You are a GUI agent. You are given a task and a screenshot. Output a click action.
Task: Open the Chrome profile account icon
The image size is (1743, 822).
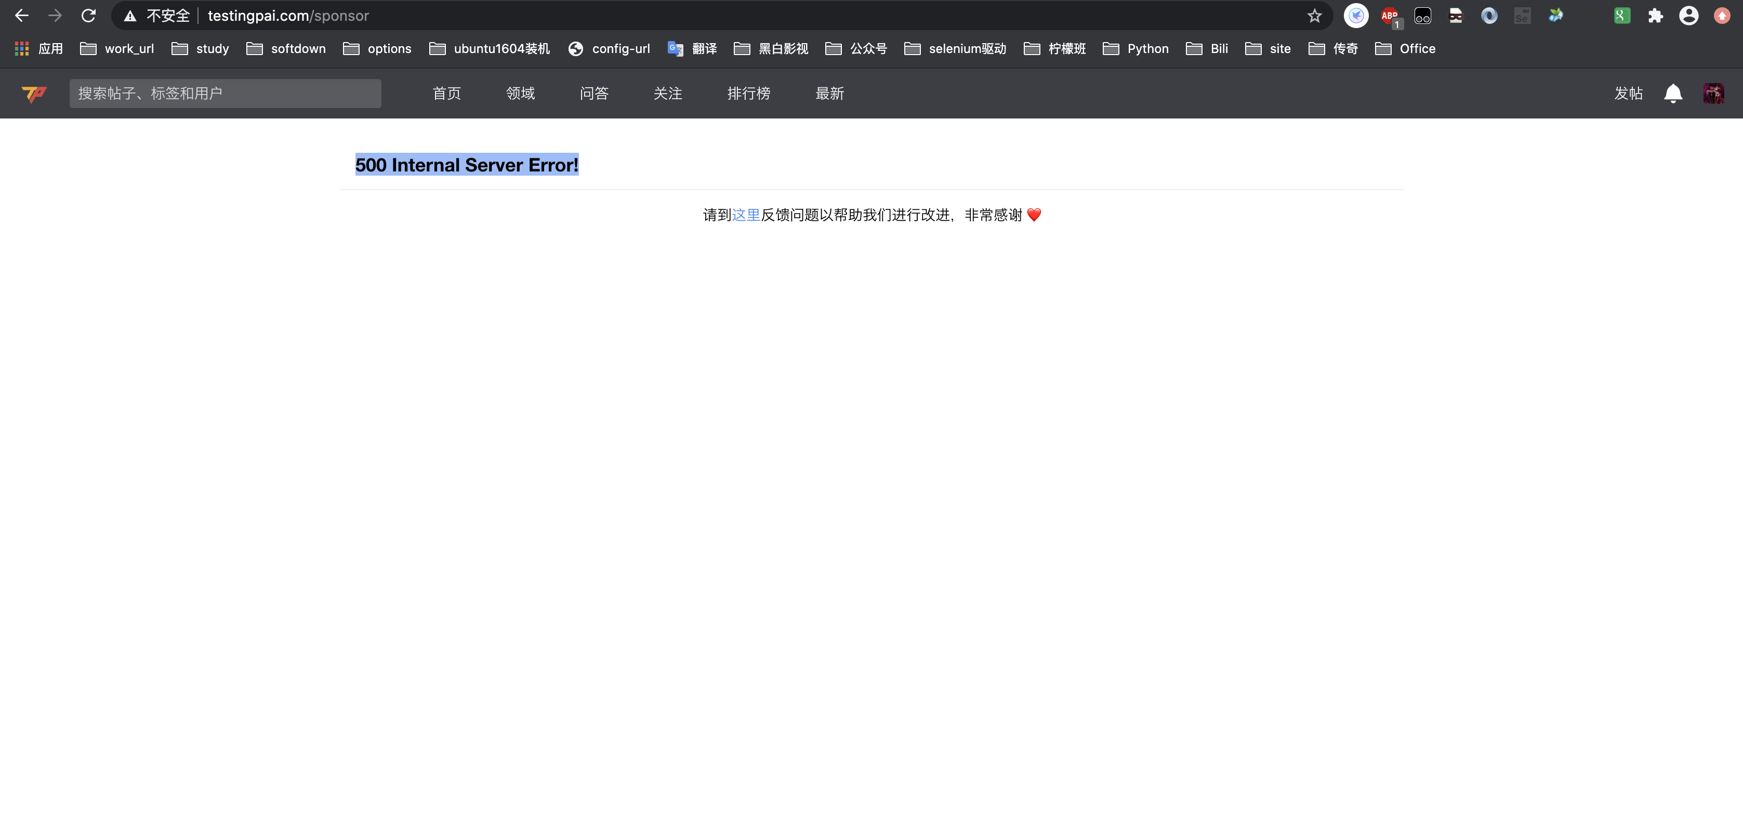[x=1688, y=16]
